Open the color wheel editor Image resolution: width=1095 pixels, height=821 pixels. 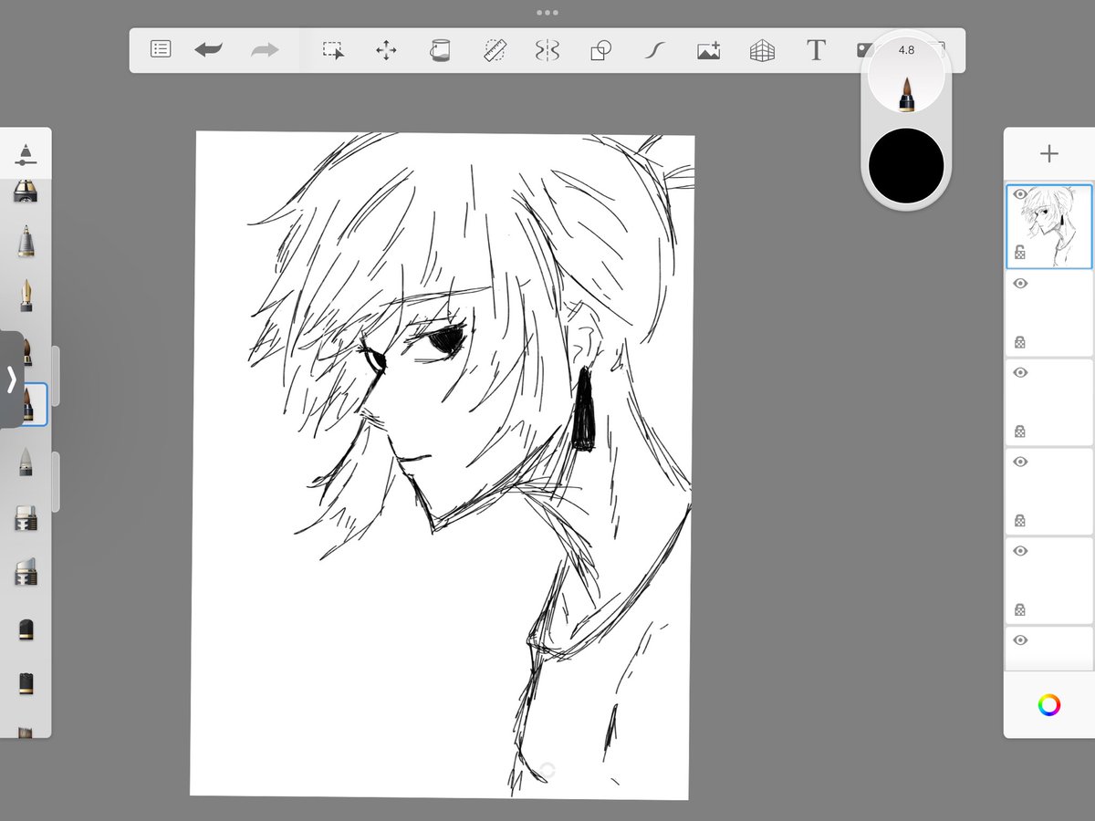coord(1048,704)
